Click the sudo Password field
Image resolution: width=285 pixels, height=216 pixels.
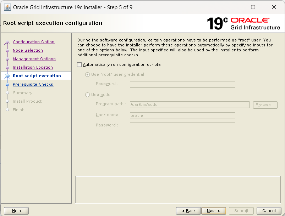click(182, 126)
